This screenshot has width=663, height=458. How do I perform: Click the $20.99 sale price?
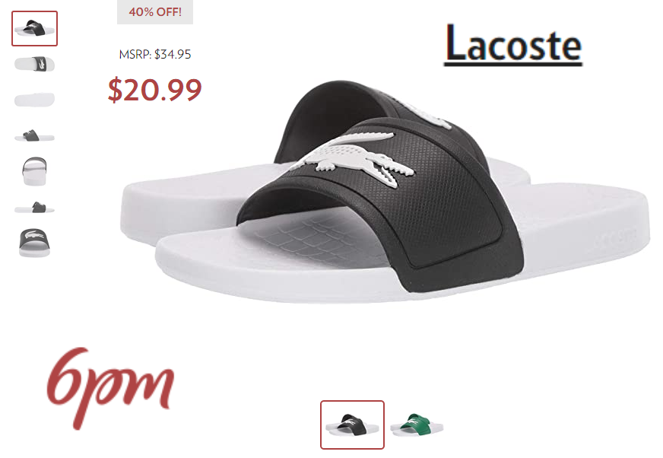tap(155, 90)
